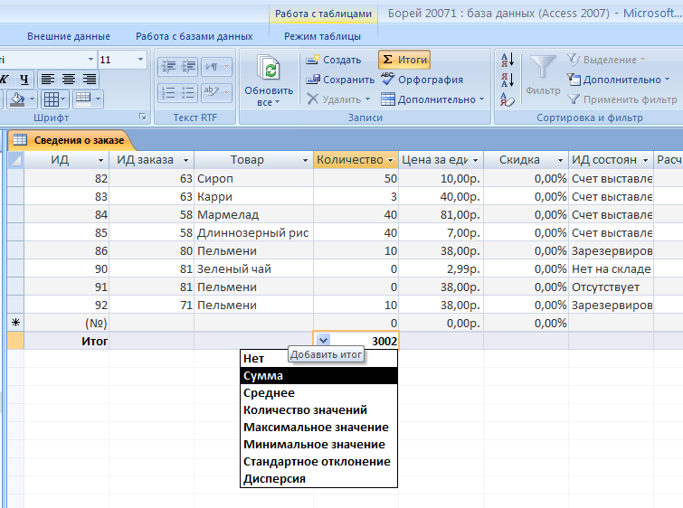The image size is (683, 508).
Task: Click the Spelling (Орфография) check icon
Action: tap(422, 80)
